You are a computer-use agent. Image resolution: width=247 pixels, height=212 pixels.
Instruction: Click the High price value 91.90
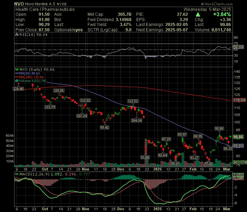click(x=44, y=20)
